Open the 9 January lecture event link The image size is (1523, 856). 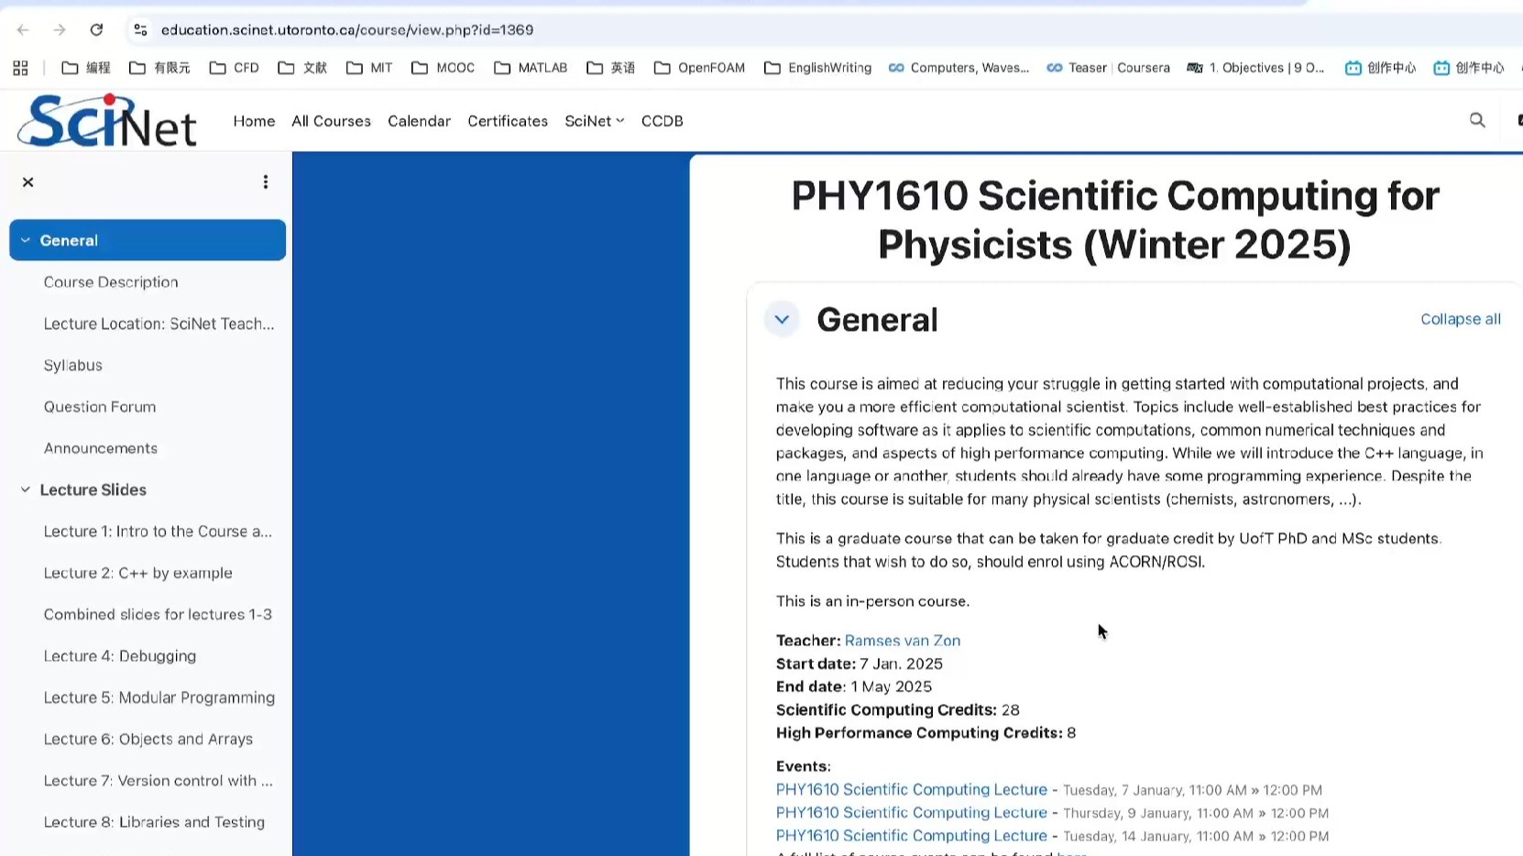pyautogui.click(x=912, y=812)
